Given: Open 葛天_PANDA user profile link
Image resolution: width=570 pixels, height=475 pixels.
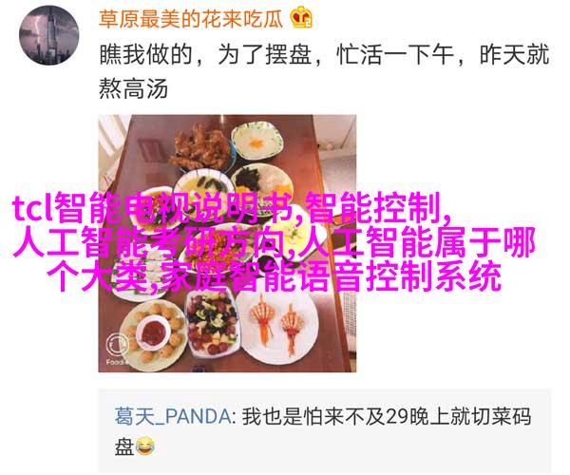Looking at the screenshot, I should click(x=172, y=416).
